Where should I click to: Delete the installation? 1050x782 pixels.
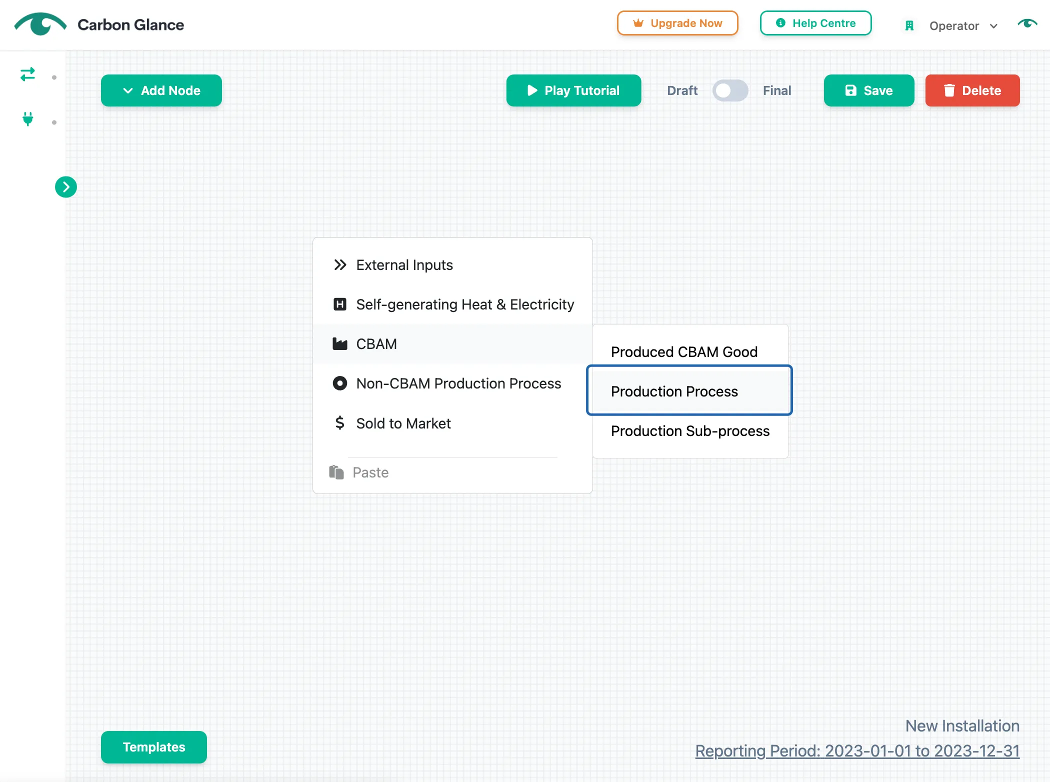(x=972, y=90)
